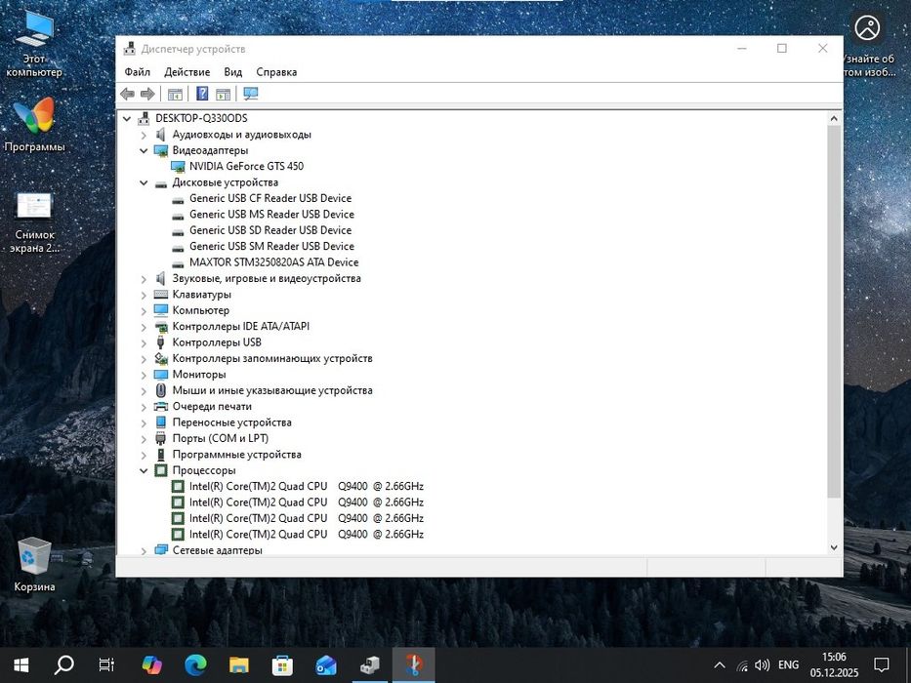Viewport: 911px width, 683px height.
Task: Open taskbar Search magnifier
Action: [x=63, y=665]
